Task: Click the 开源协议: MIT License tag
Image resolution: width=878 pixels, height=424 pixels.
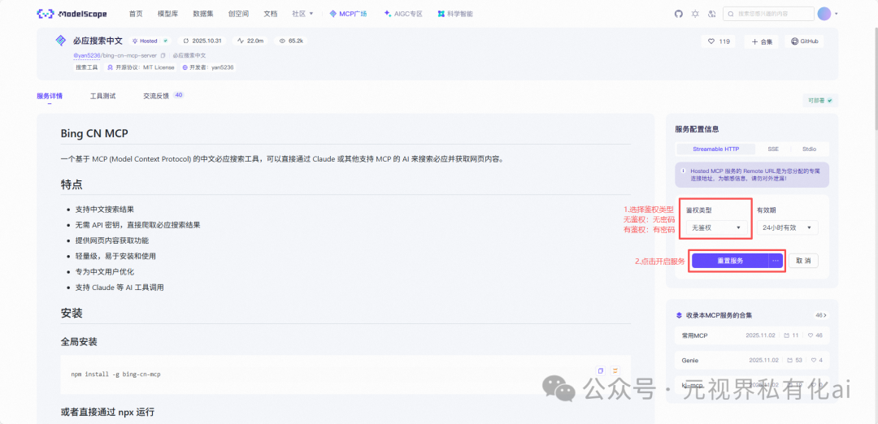Action: click(141, 67)
